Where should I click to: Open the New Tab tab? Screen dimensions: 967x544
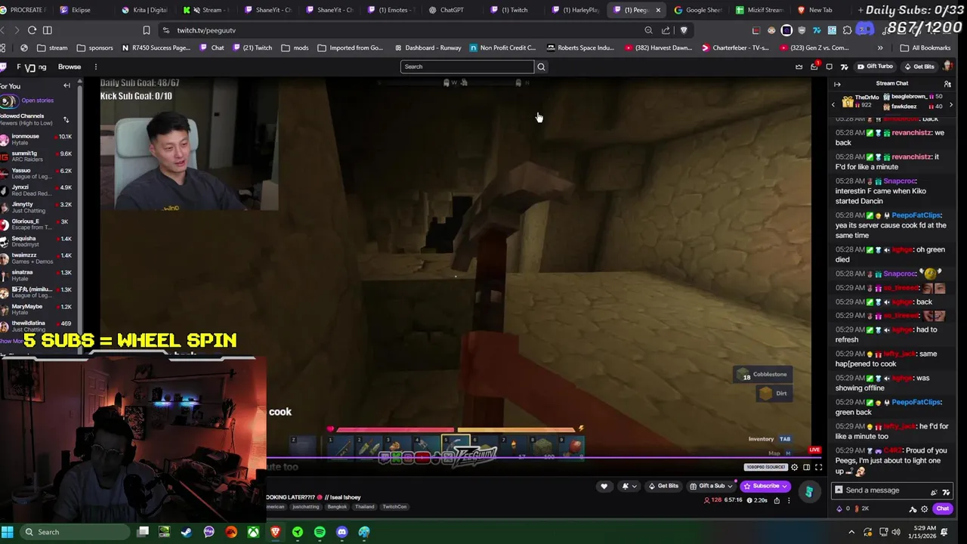click(x=820, y=10)
